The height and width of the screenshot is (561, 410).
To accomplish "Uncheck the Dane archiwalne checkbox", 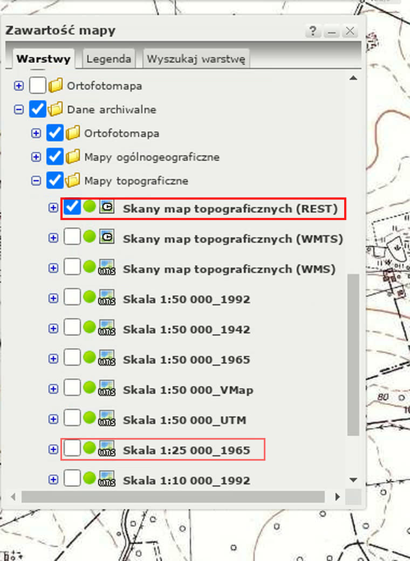I will pos(37,109).
